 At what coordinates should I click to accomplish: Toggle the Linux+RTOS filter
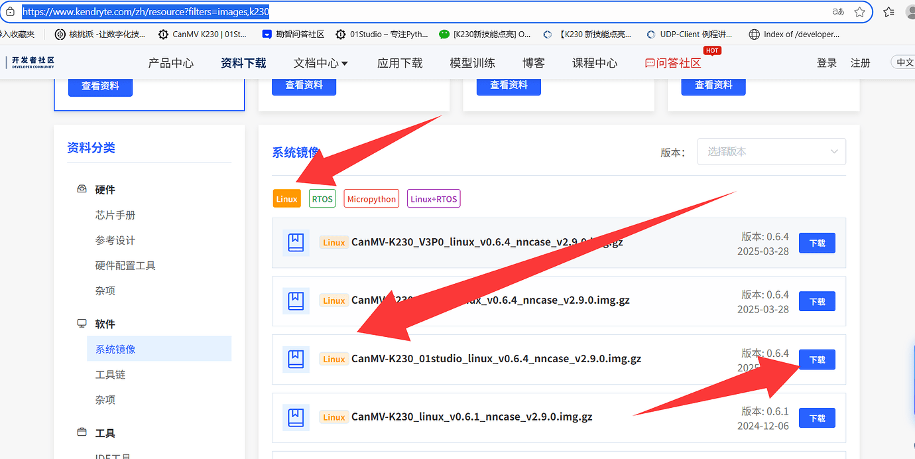(433, 198)
